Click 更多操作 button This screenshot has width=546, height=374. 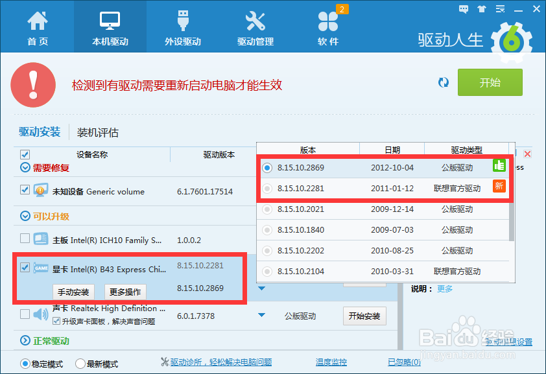point(125,292)
